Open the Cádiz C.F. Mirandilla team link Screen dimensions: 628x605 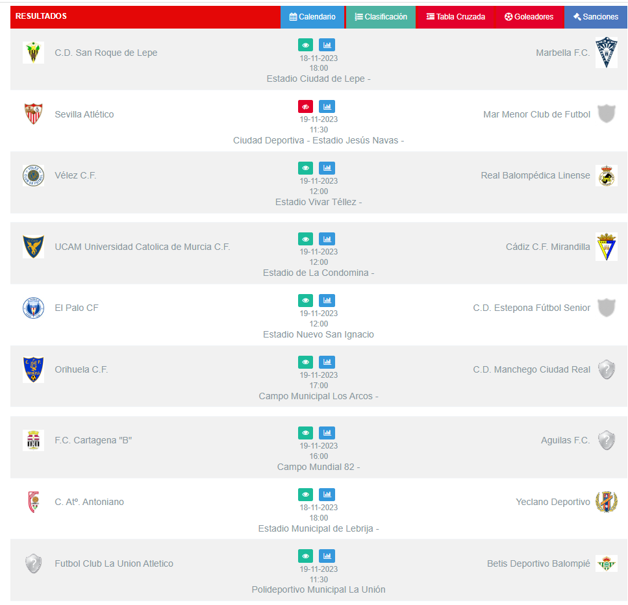[x=547, y=247]
